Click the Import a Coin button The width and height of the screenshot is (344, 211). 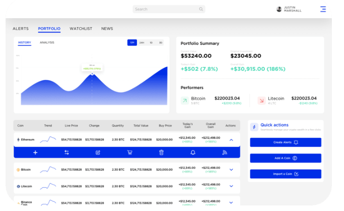tap(285, 174)
